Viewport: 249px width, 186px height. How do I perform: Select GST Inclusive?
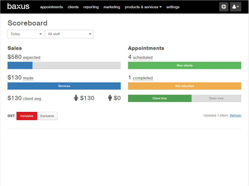(x=26, y=116)
